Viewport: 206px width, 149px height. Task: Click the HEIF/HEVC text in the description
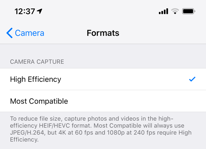click(54, 125)
